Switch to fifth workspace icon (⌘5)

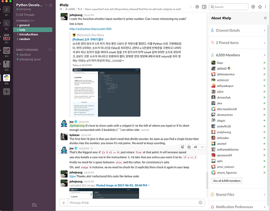(6, 64)
